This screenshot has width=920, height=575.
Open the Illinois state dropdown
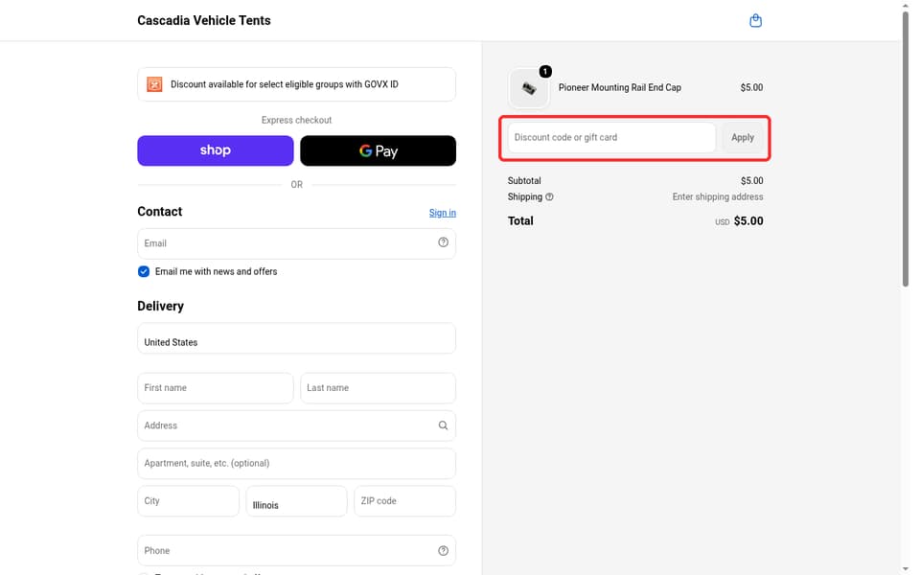click(296, 501)
